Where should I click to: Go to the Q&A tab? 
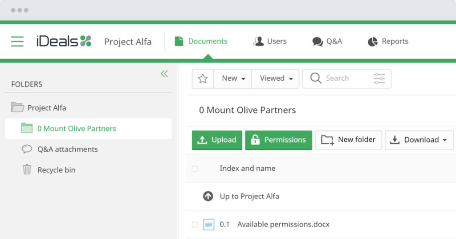point(327,41)
